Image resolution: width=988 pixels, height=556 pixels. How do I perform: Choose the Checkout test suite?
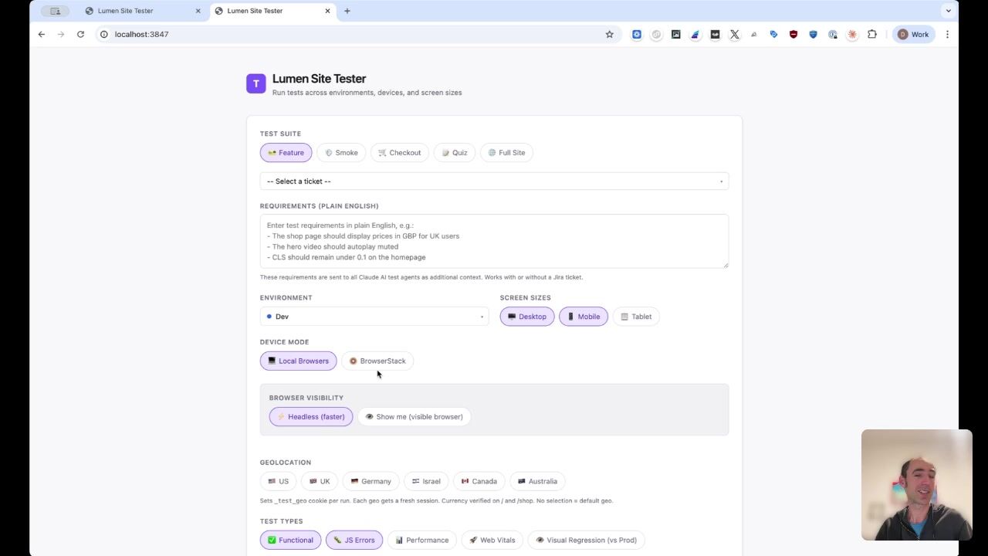[400, 153]
